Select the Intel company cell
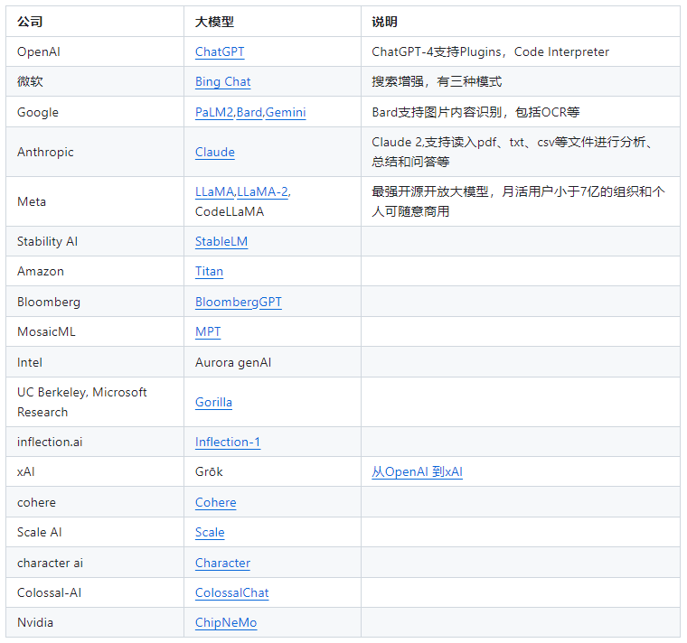The width and height of the screenshot is (687, 643). [x=95, y=362]
